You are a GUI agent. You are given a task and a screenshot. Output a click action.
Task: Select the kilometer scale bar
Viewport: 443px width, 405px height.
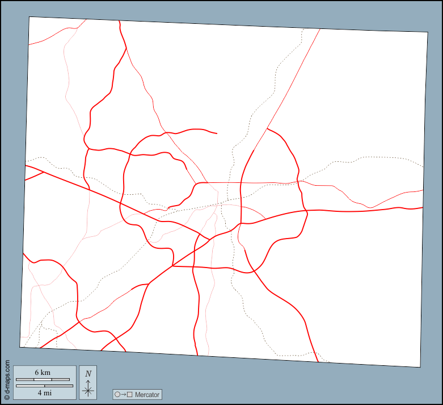[x=43, y=379]
